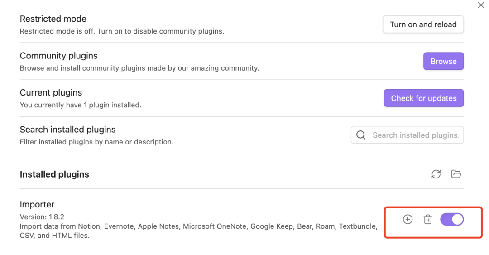Close the settings dialog
The height and width of the screenshot is (255, 489).
point(481,5)
